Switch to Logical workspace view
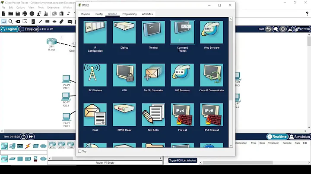Viewport: 311px width, 174px height. tap(10, 29)
